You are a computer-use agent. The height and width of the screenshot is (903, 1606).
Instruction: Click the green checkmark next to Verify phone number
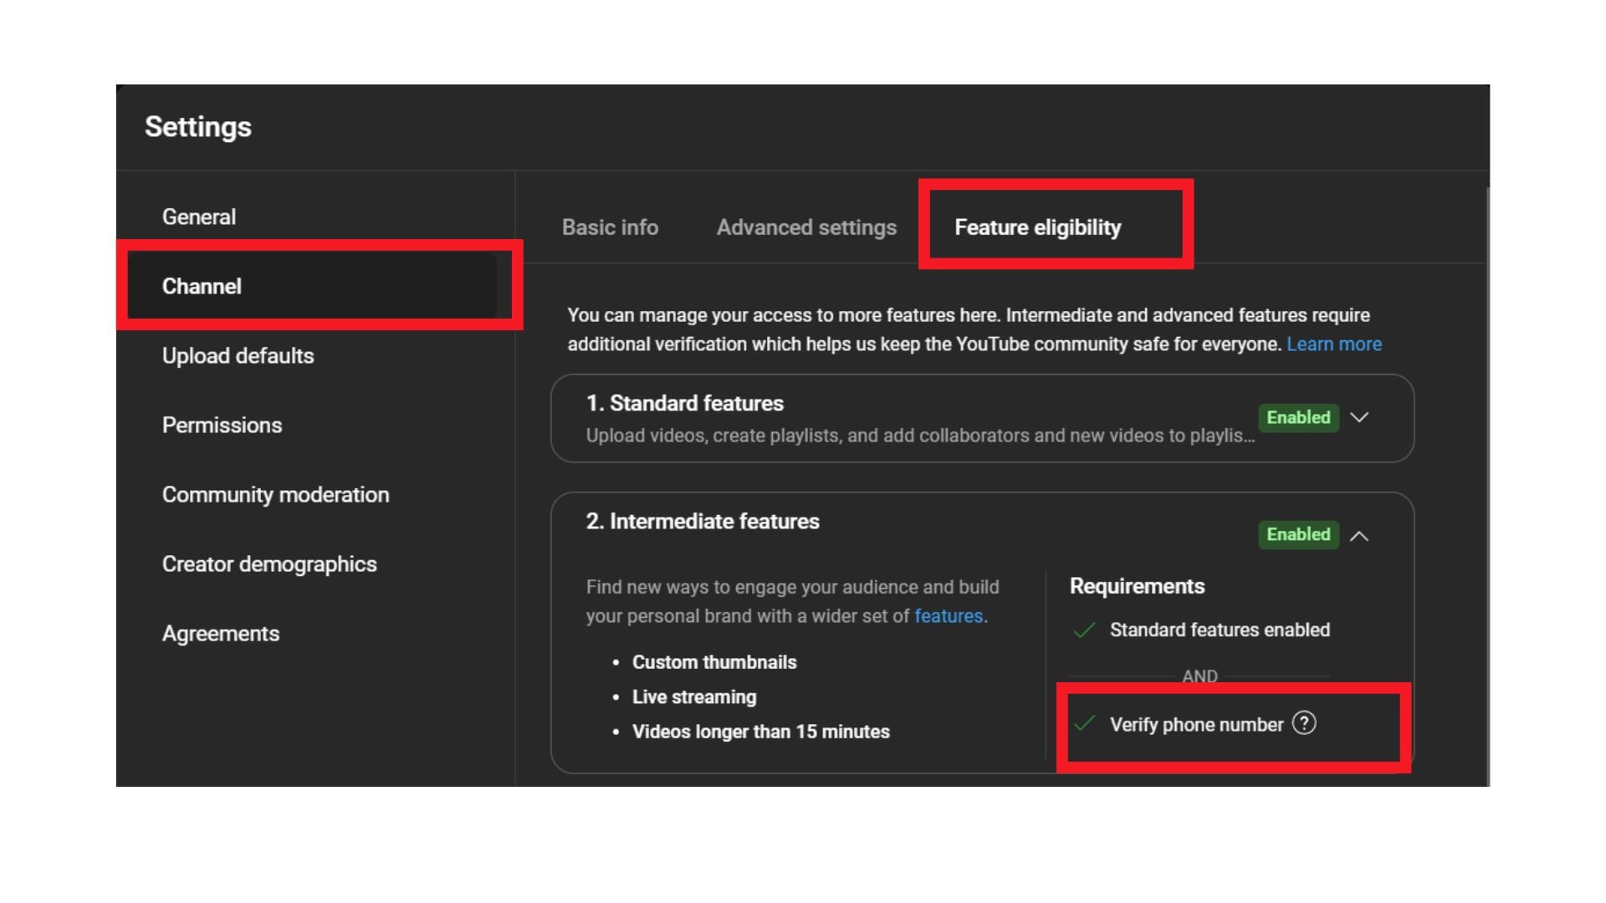click(x=1084, y=724)
